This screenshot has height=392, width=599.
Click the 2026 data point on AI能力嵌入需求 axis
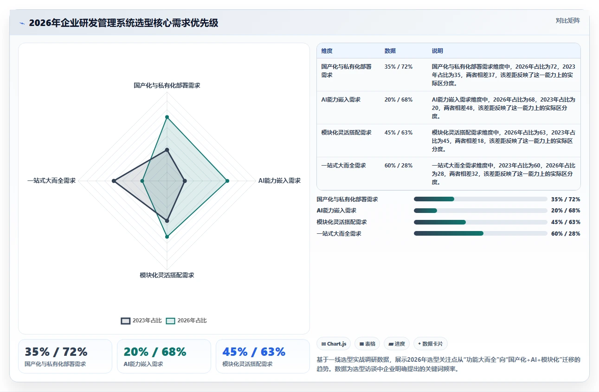click(227, 181)
